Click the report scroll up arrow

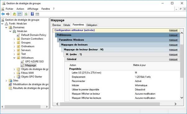(182, 33)
